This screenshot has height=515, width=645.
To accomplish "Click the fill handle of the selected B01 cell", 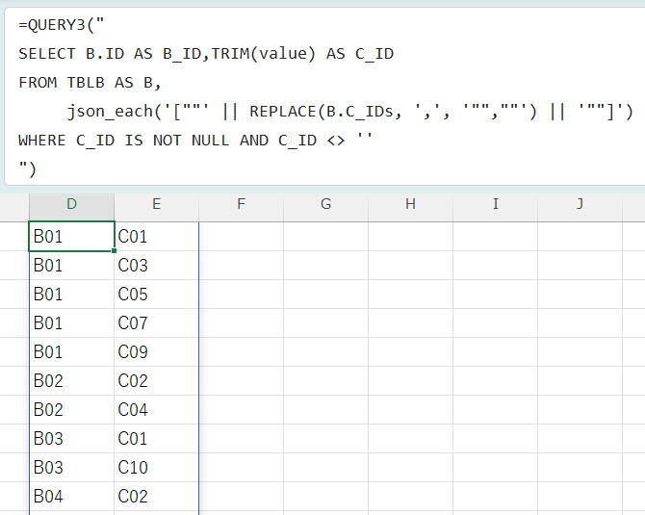I will pyautogui.click(x=114, y=250).
